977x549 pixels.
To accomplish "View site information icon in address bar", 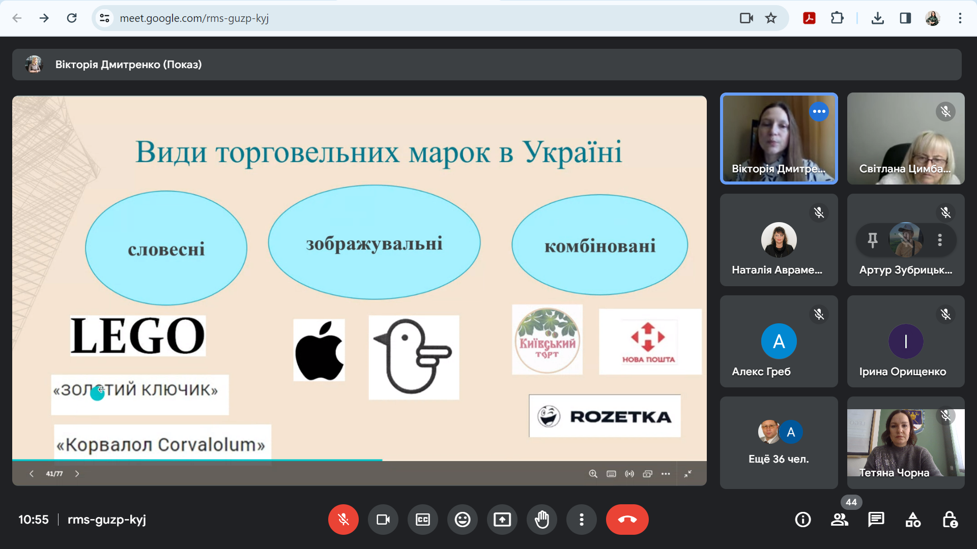I will pos(104,18).
